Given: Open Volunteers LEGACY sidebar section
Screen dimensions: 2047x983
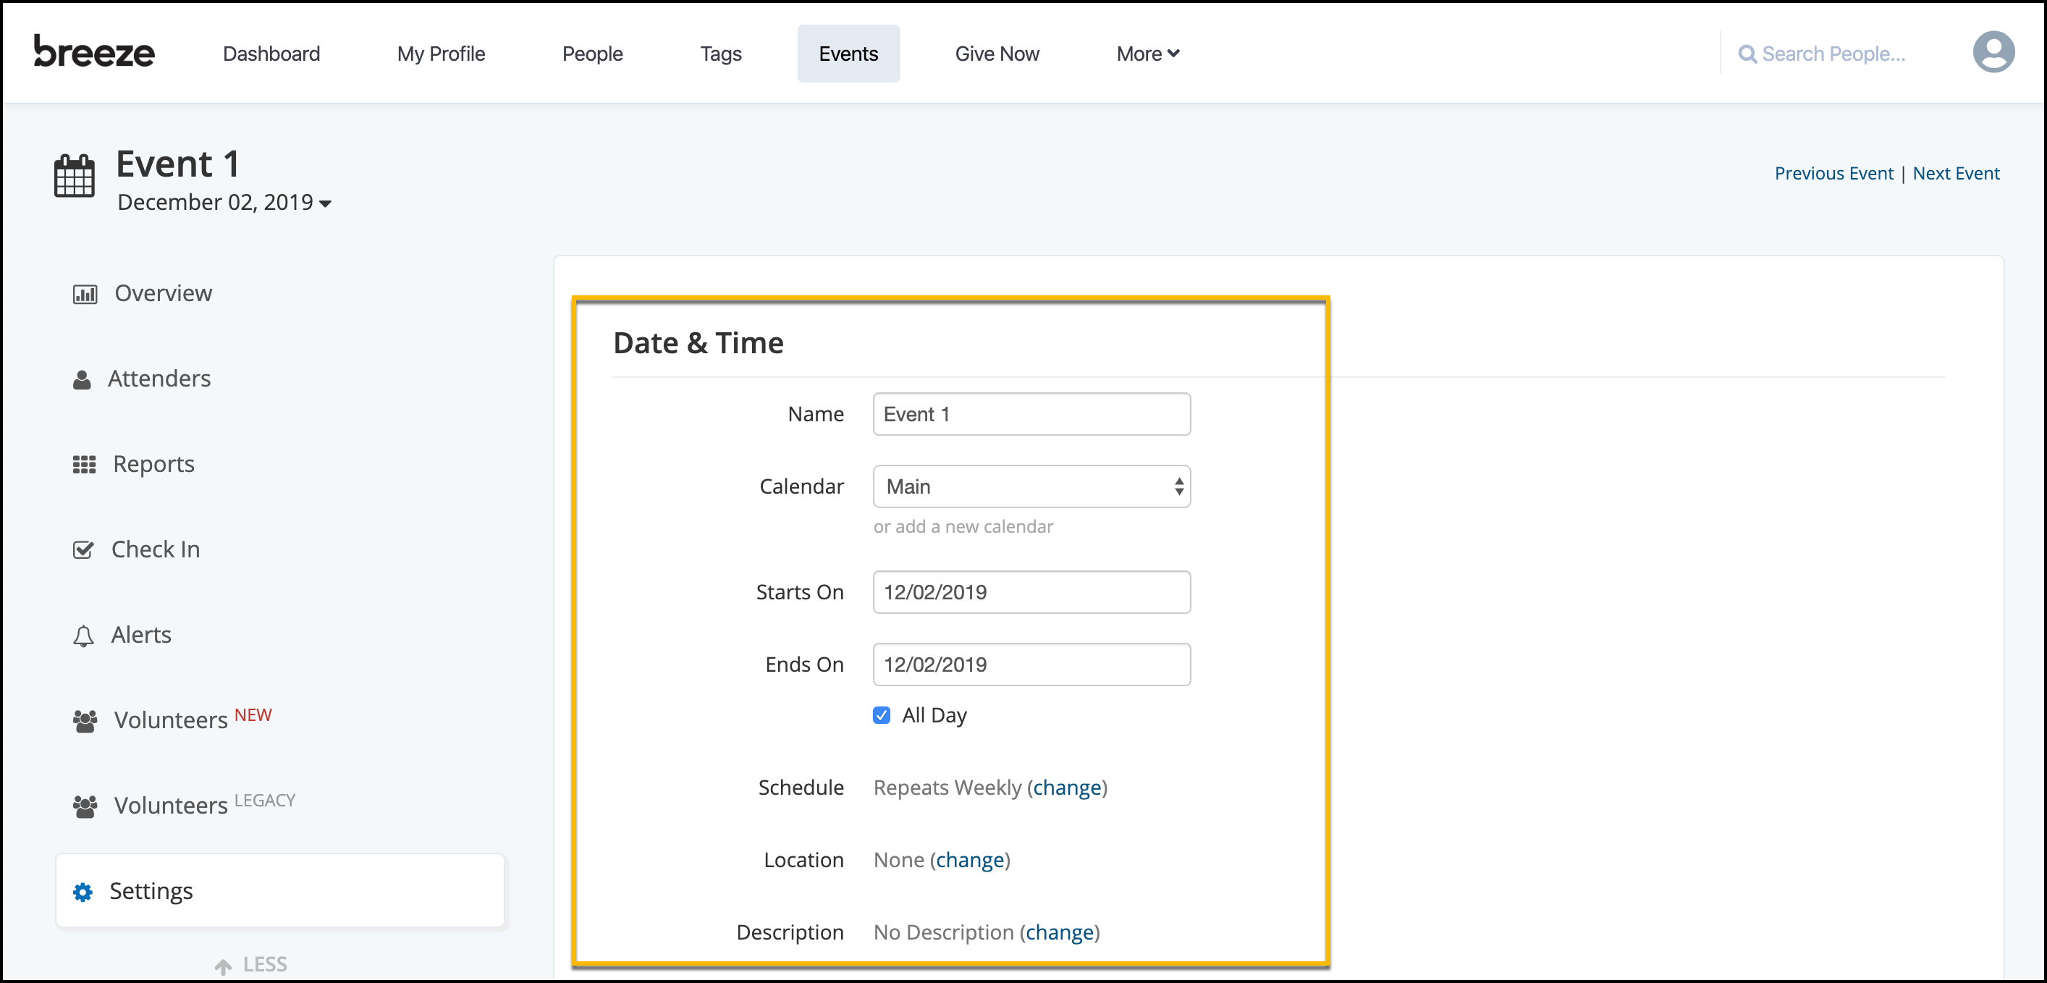Looking at the screenshot, I should 185,804.
